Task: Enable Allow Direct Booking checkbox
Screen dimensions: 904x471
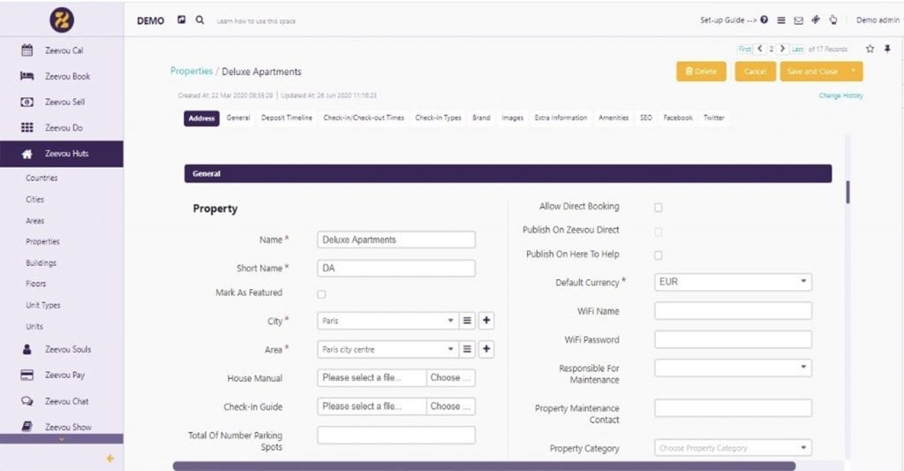Action: (x=658, y=207)
